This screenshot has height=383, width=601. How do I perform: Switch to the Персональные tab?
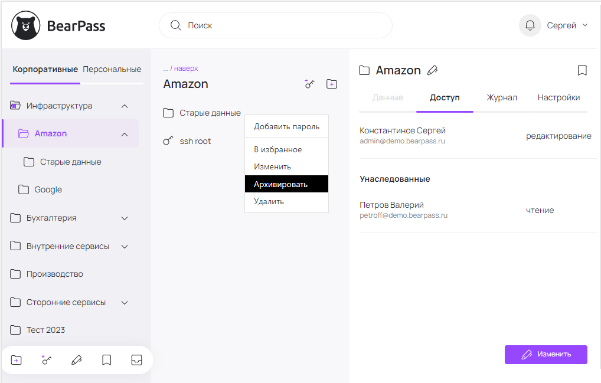point(112,70)
